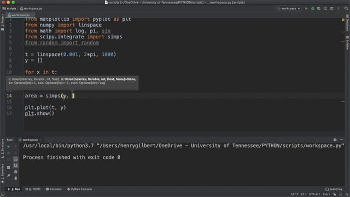Open the Concurrency Diagram icon in top toolbar
The width and height of the screenshot is (350, 197).
tap(332, 9)
